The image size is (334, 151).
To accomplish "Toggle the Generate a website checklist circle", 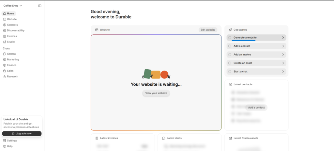I will [x=230, y=38].
